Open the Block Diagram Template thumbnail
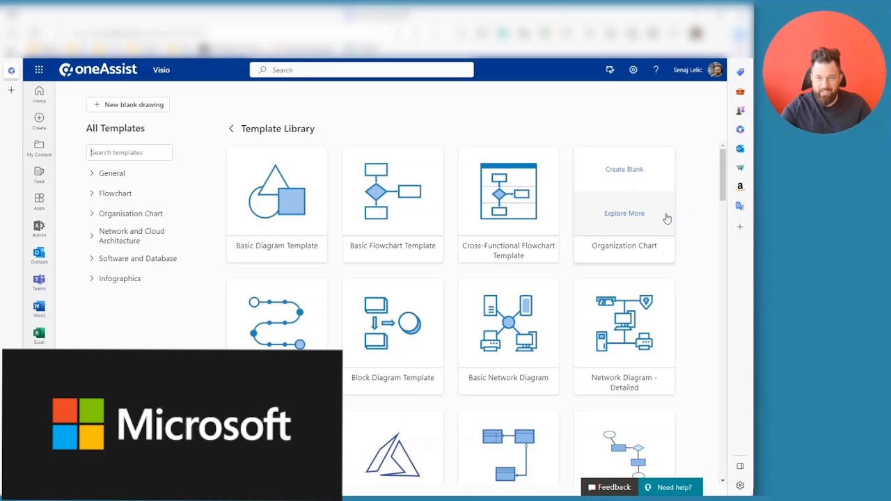 coord(393,323)
